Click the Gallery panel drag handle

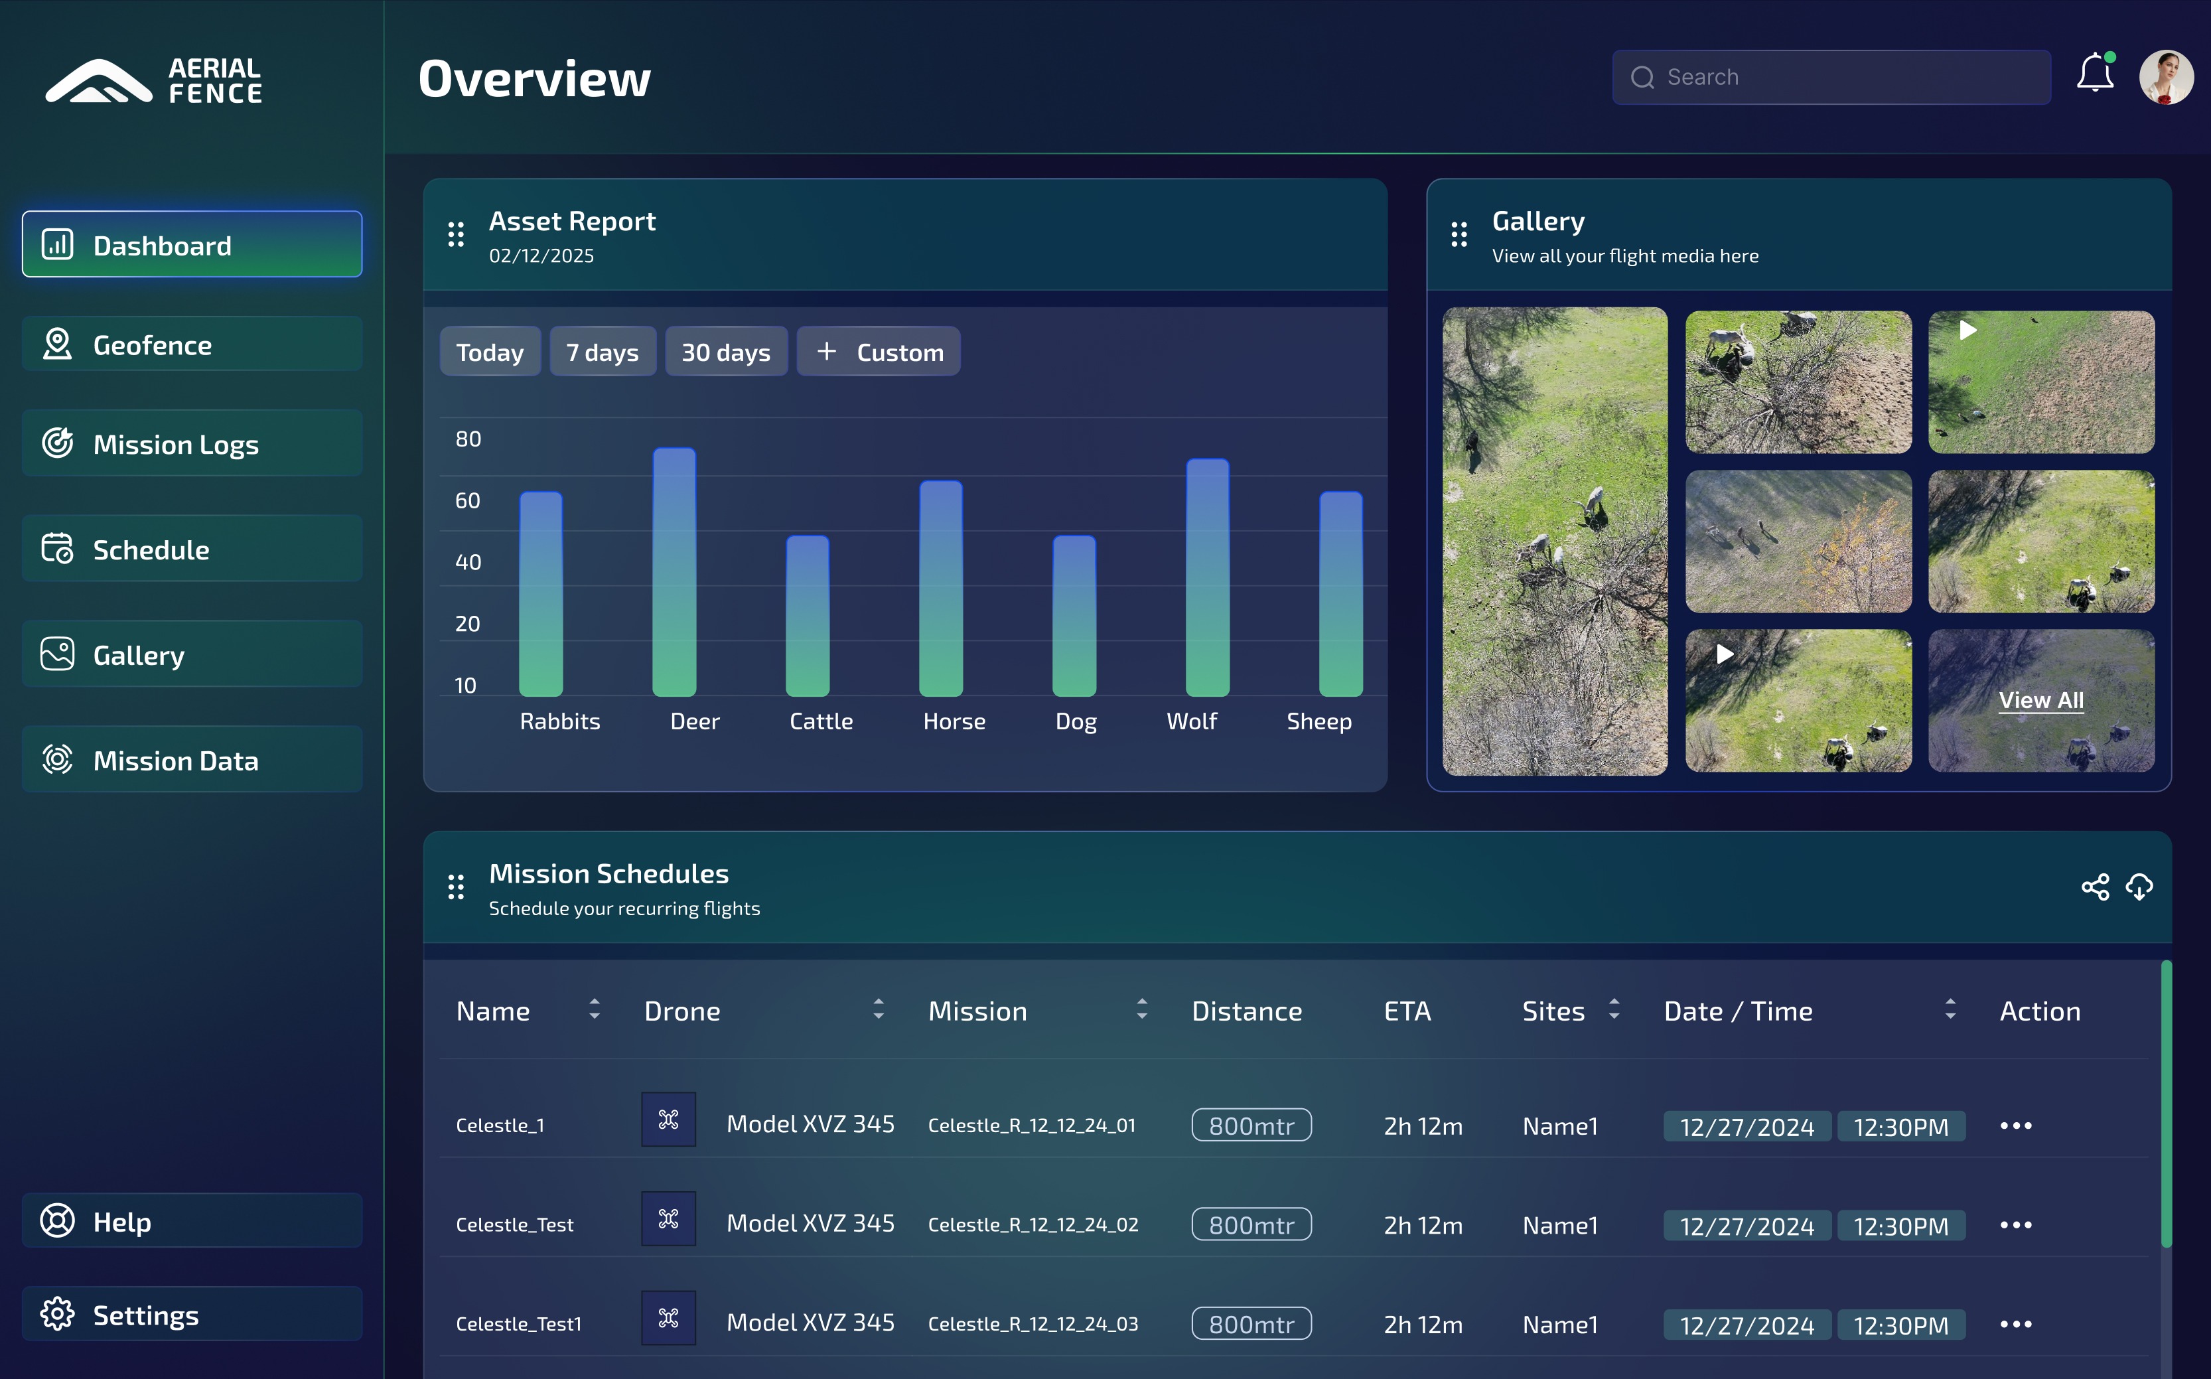coord(1459,234)
